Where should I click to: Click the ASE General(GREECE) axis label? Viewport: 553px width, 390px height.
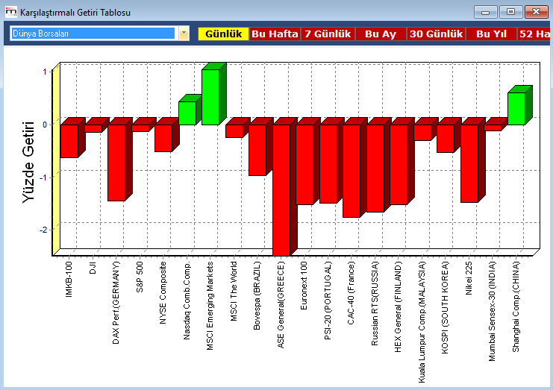(x=281, y=305)
